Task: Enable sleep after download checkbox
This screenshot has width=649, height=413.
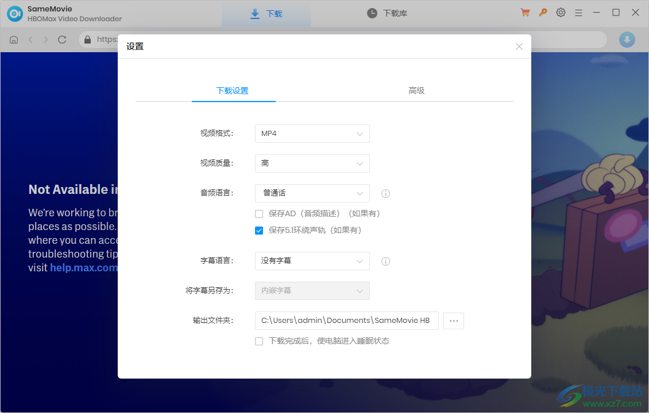Action: point(259,341)
